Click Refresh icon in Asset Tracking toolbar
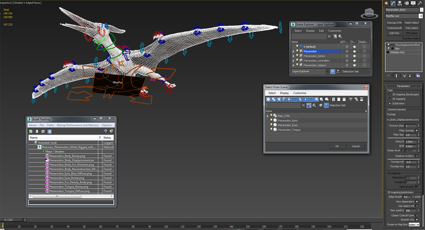The width and height of the screenshot is (425, 230). point(31,131)
